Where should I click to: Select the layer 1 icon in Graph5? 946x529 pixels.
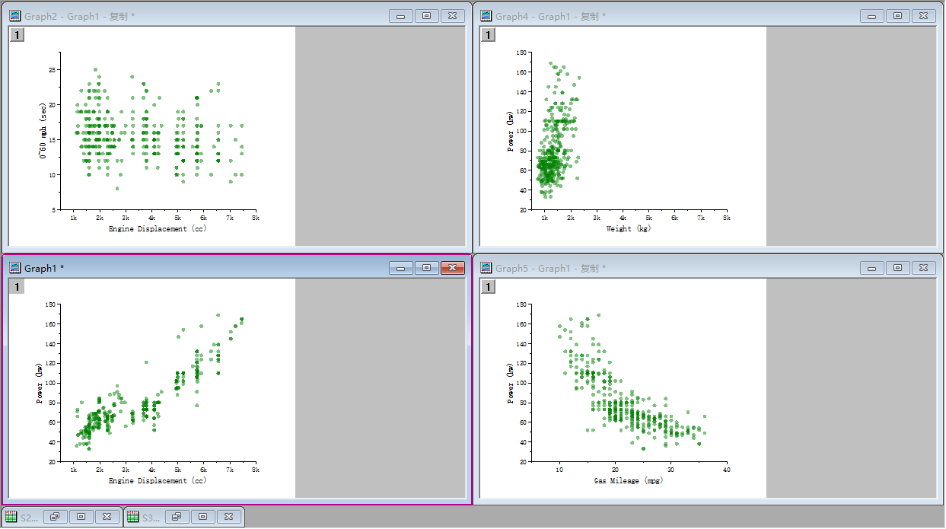488,286
